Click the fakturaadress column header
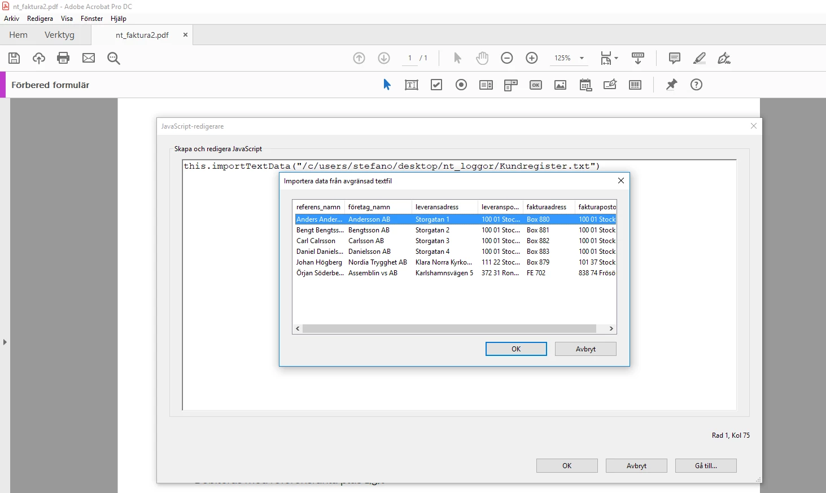The width and height of the screenshot is (826, 493). pos(549,207)
